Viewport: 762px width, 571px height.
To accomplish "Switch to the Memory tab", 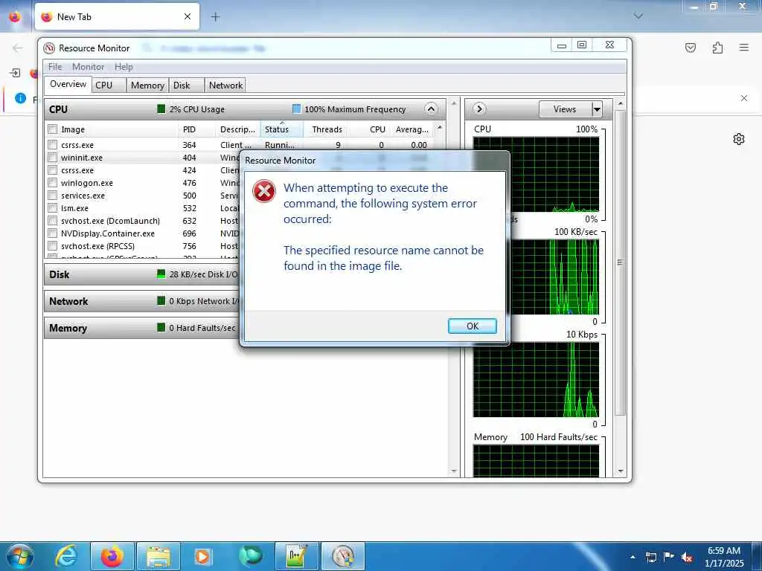I will (x=147, y=85).
